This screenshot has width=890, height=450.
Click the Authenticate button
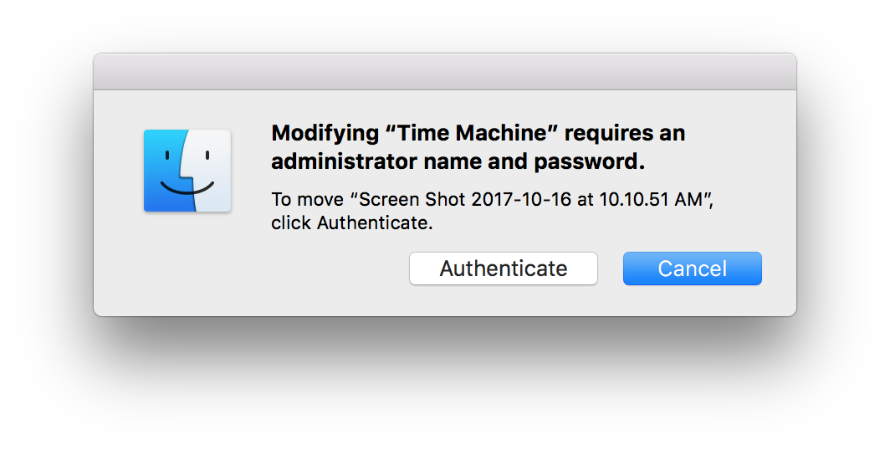tap(504, 268)
